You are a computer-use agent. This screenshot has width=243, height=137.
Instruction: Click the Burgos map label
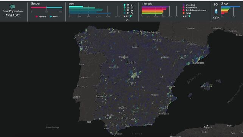tap(135, 47)
